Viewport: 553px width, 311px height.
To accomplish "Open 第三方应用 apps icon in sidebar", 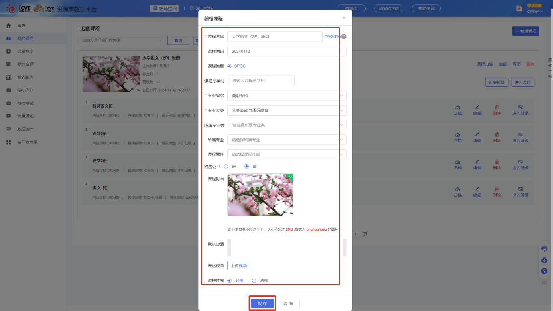I will coord(9,142).
